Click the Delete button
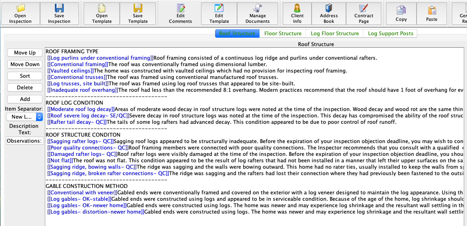Viewport: 467px width, 226px height. [x=25, y=88]
